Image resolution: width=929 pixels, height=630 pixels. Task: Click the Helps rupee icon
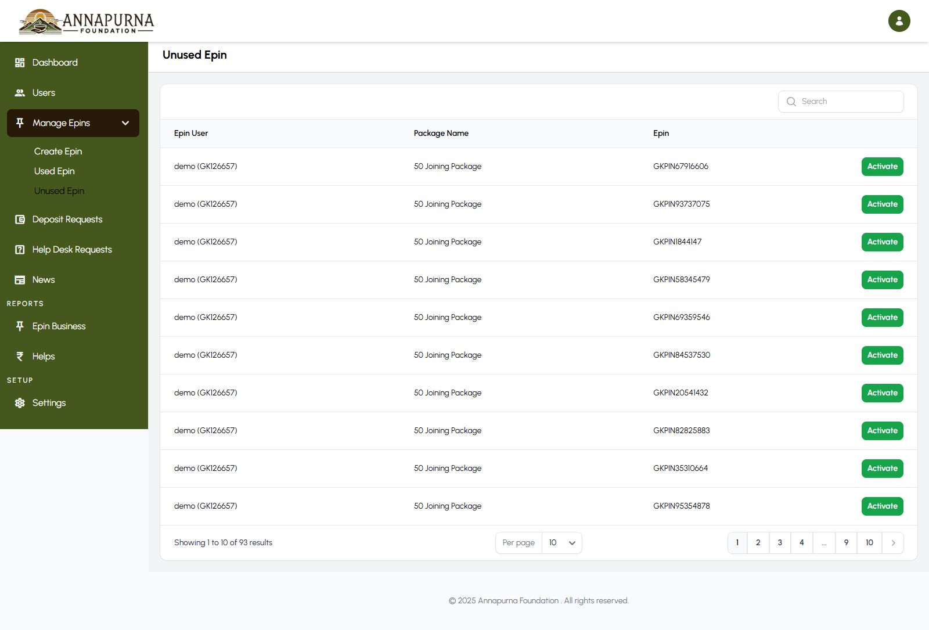click(20, 357)
